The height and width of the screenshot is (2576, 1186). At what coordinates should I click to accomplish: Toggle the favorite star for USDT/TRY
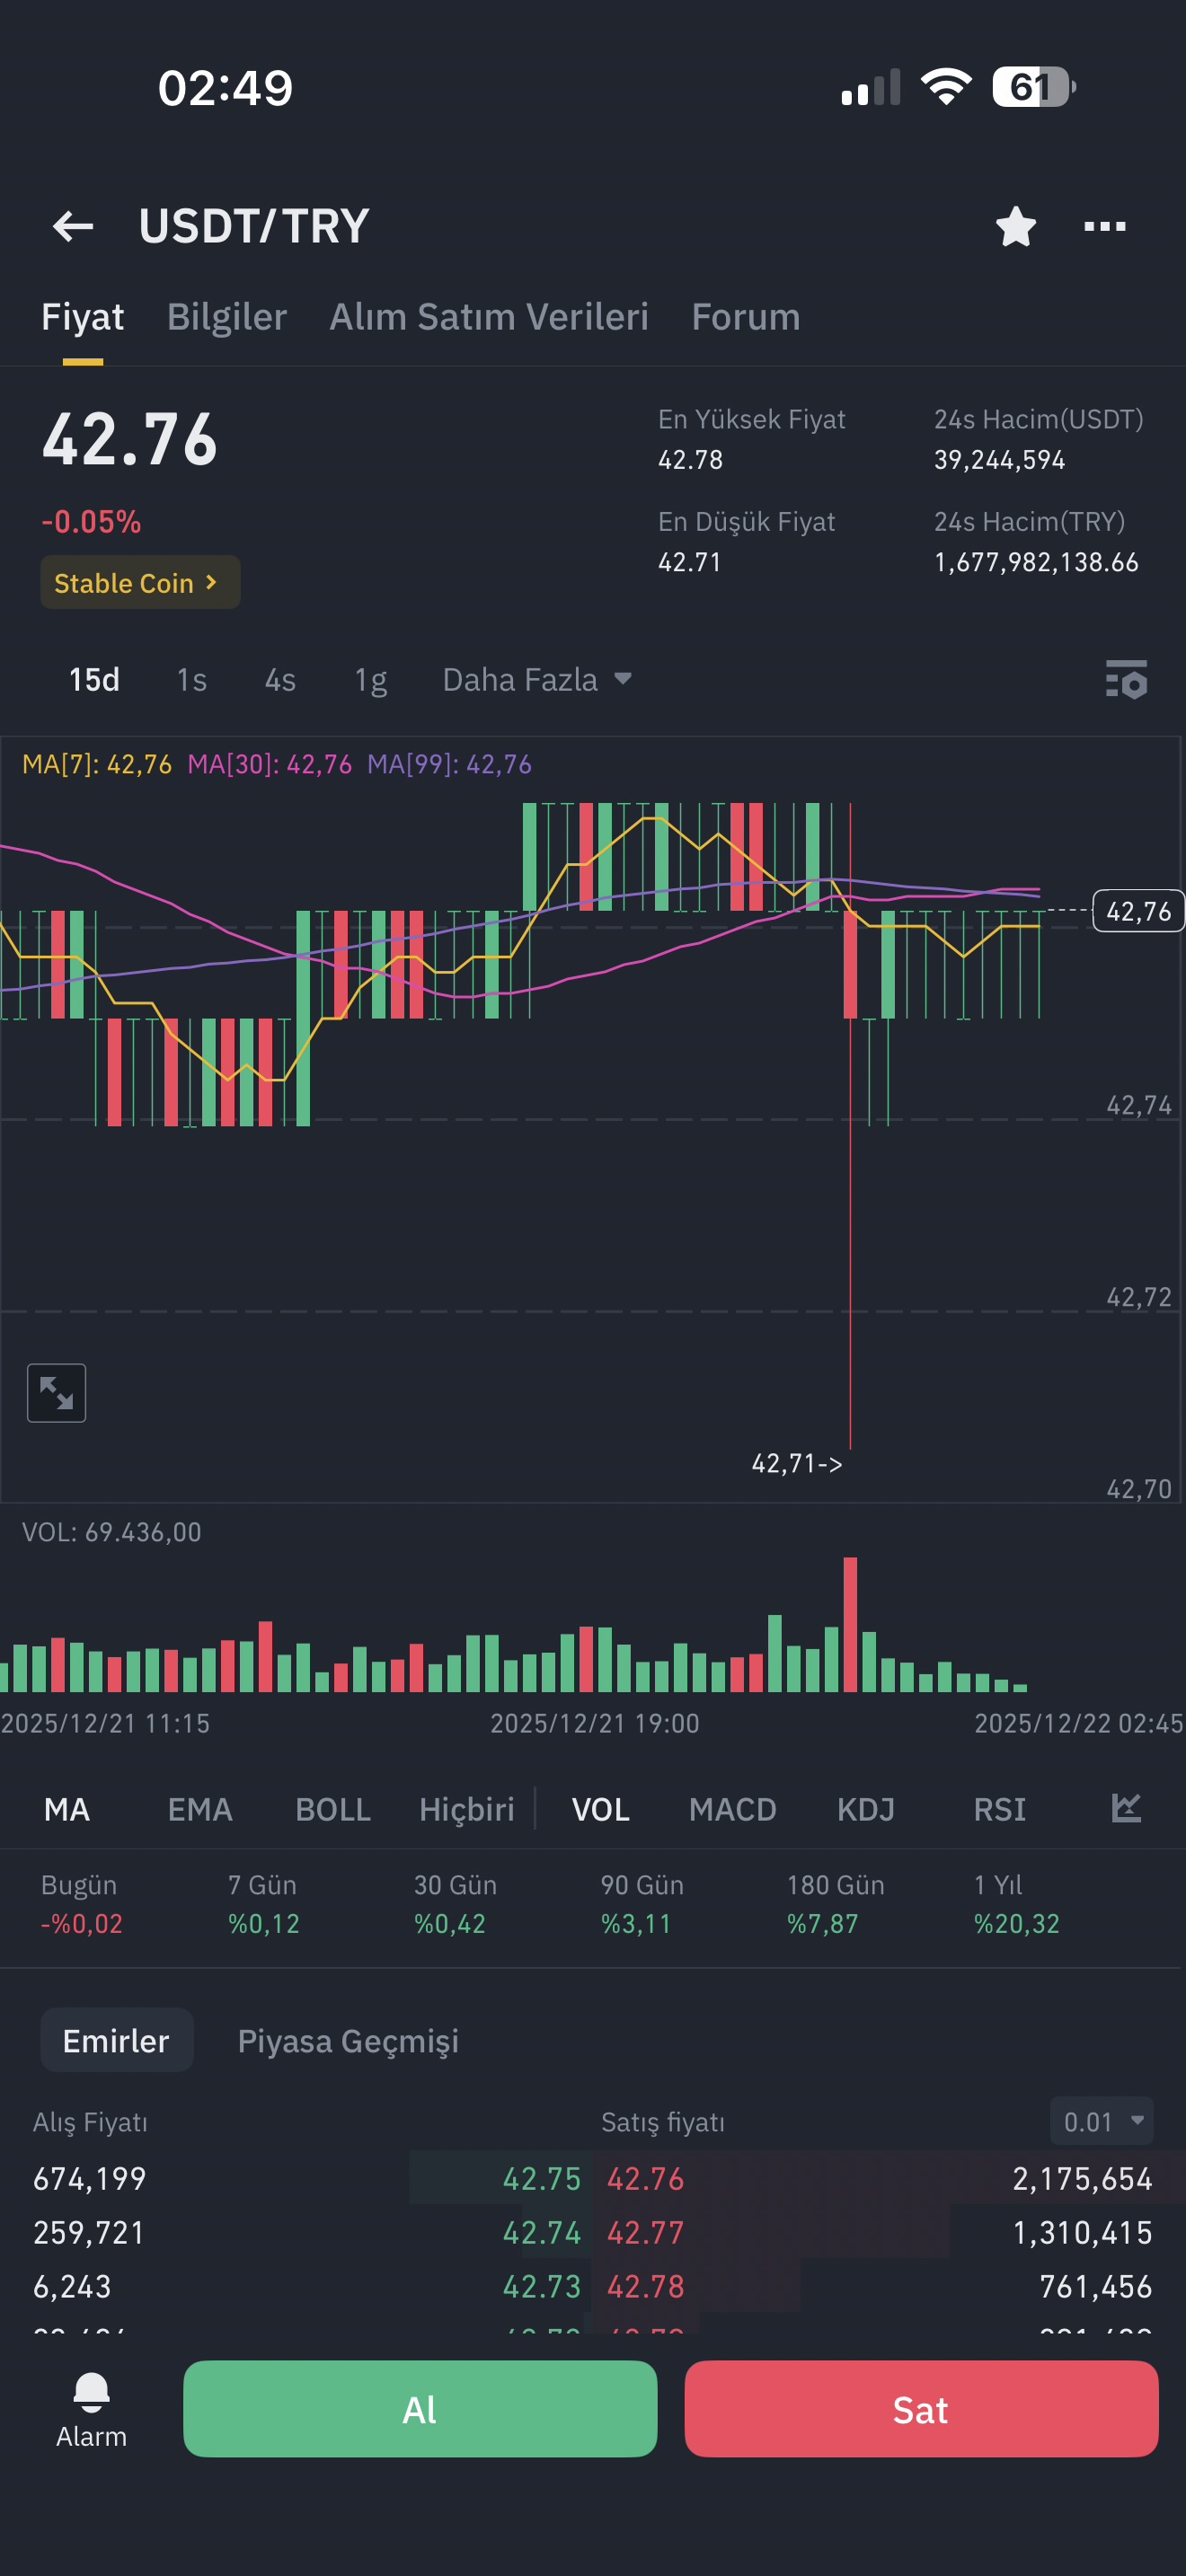tap(1016, 226)
